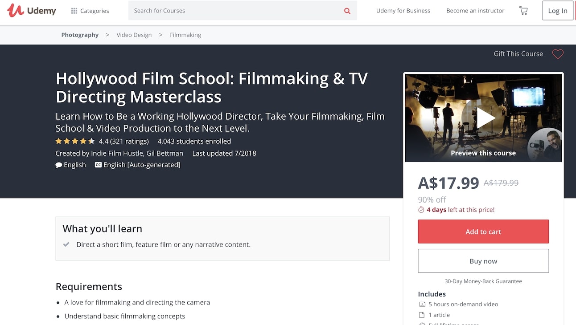Click the video icon by 5 hours on-demand
This screenshot has width=576, height=325.
click(422, 304)
